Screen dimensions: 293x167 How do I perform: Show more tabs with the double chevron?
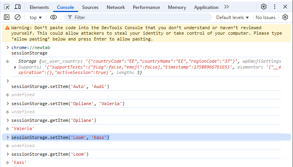tap(227, 7)
